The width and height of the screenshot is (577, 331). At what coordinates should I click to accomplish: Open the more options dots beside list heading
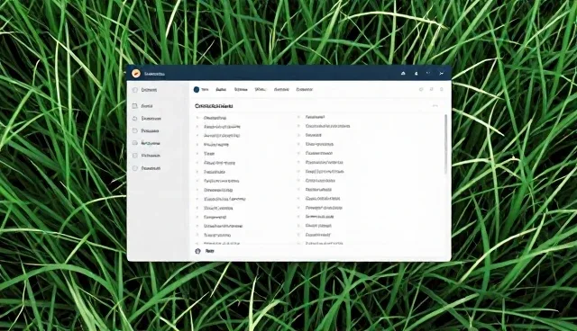coord(435,106)
